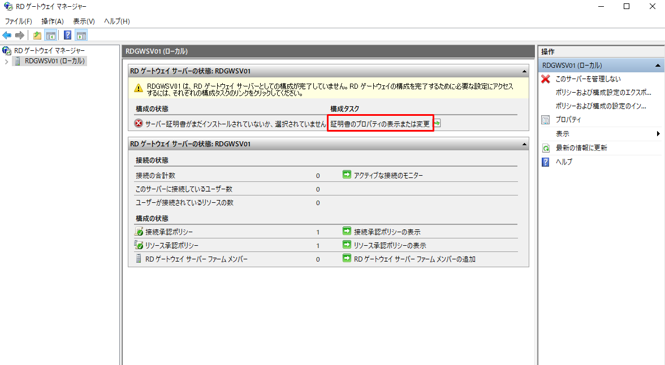The height and width of the screenshot is (365, 665).
Task: Click このサーバーに接続しているユーザー数 label
Action: pyautogui.click(x=184, y=189)
